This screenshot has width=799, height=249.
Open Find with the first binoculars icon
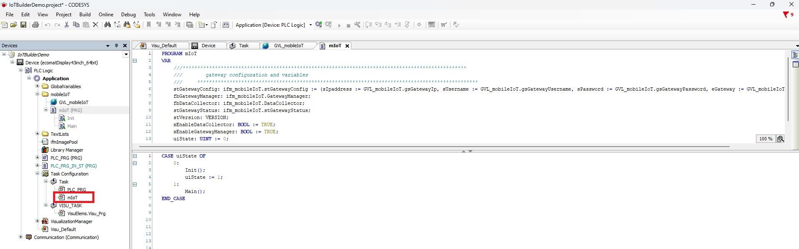[107, 25]
